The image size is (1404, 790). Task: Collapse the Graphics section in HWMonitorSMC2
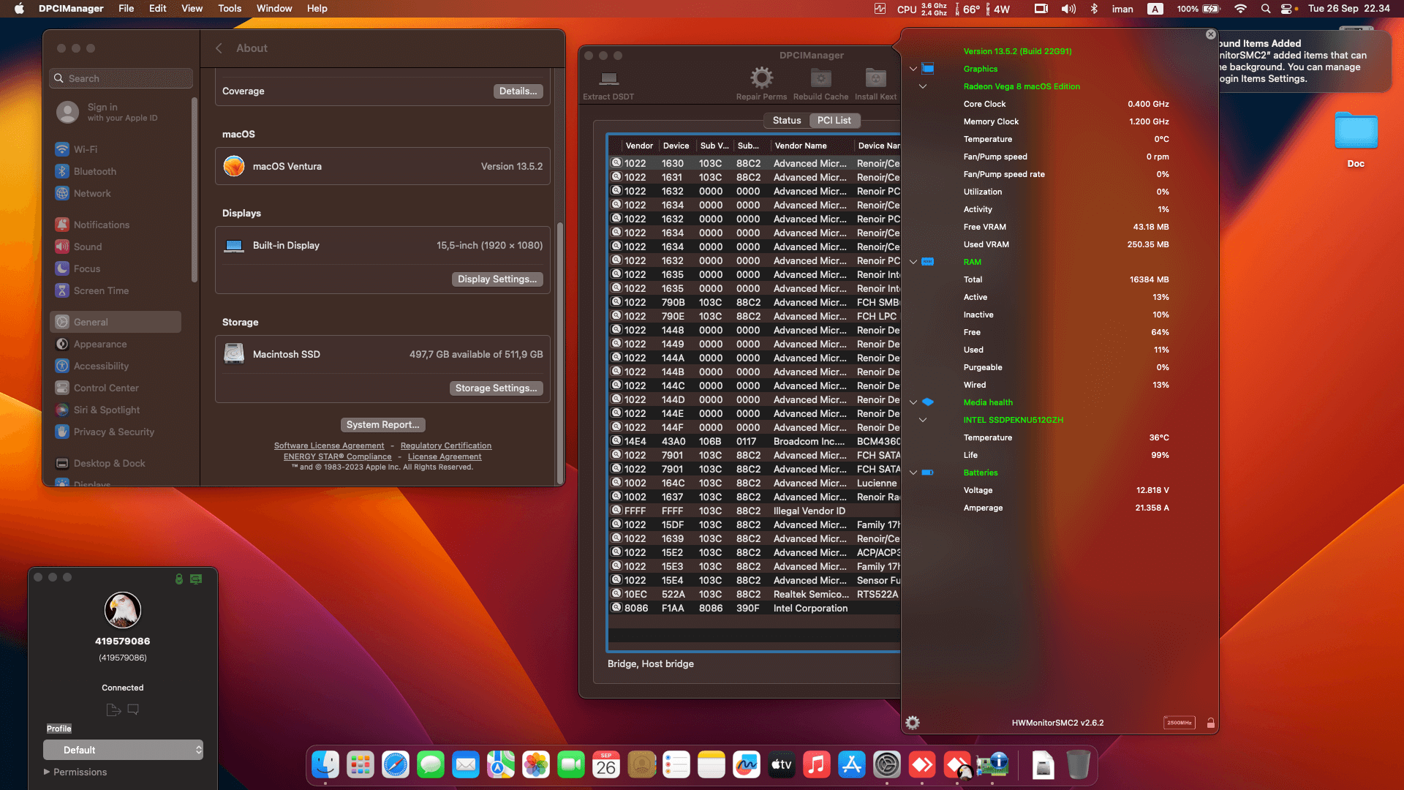(x=913, y=68)
